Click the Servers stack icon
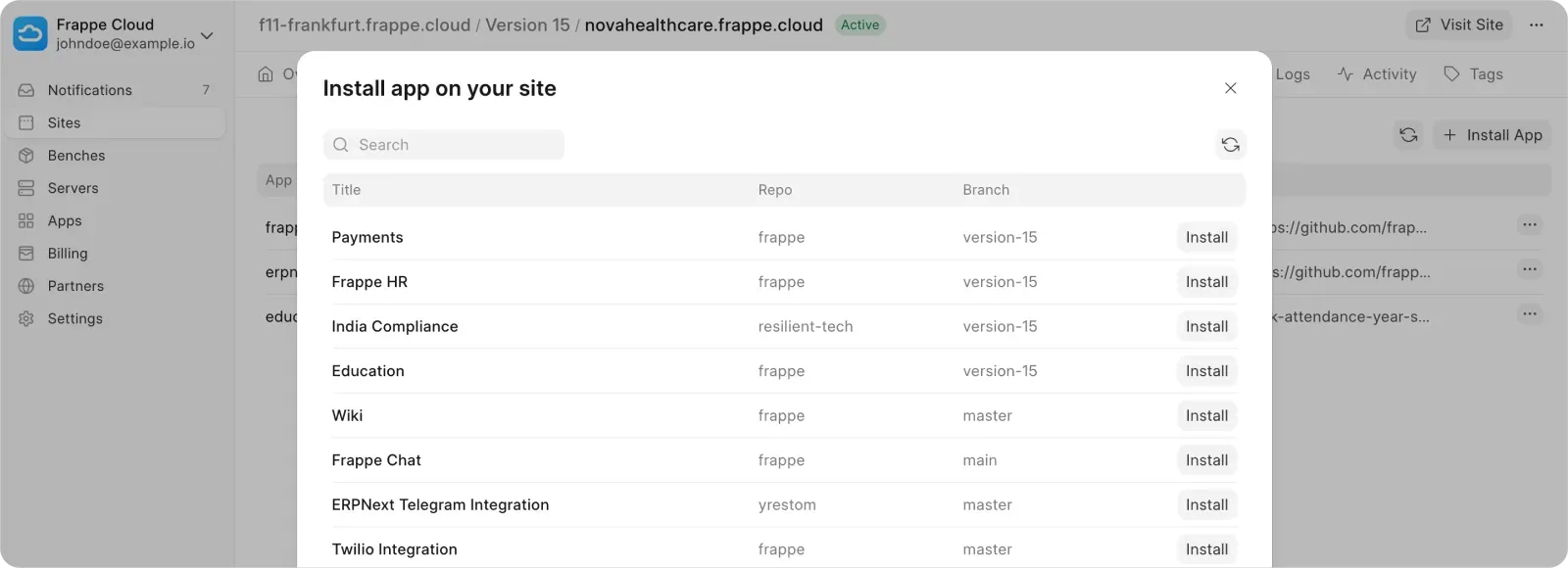 tap(26, 188)
